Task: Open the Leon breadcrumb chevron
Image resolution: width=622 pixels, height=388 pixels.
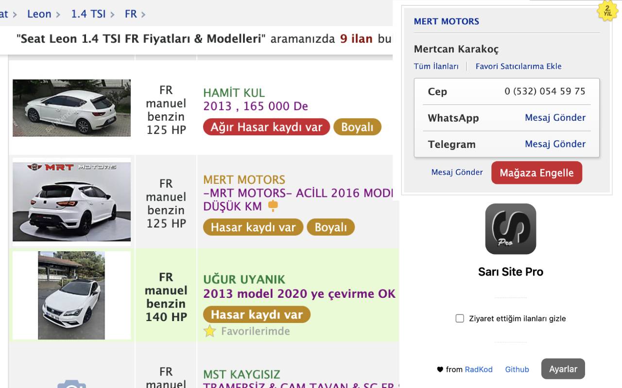Action: [x=58, y=15]
